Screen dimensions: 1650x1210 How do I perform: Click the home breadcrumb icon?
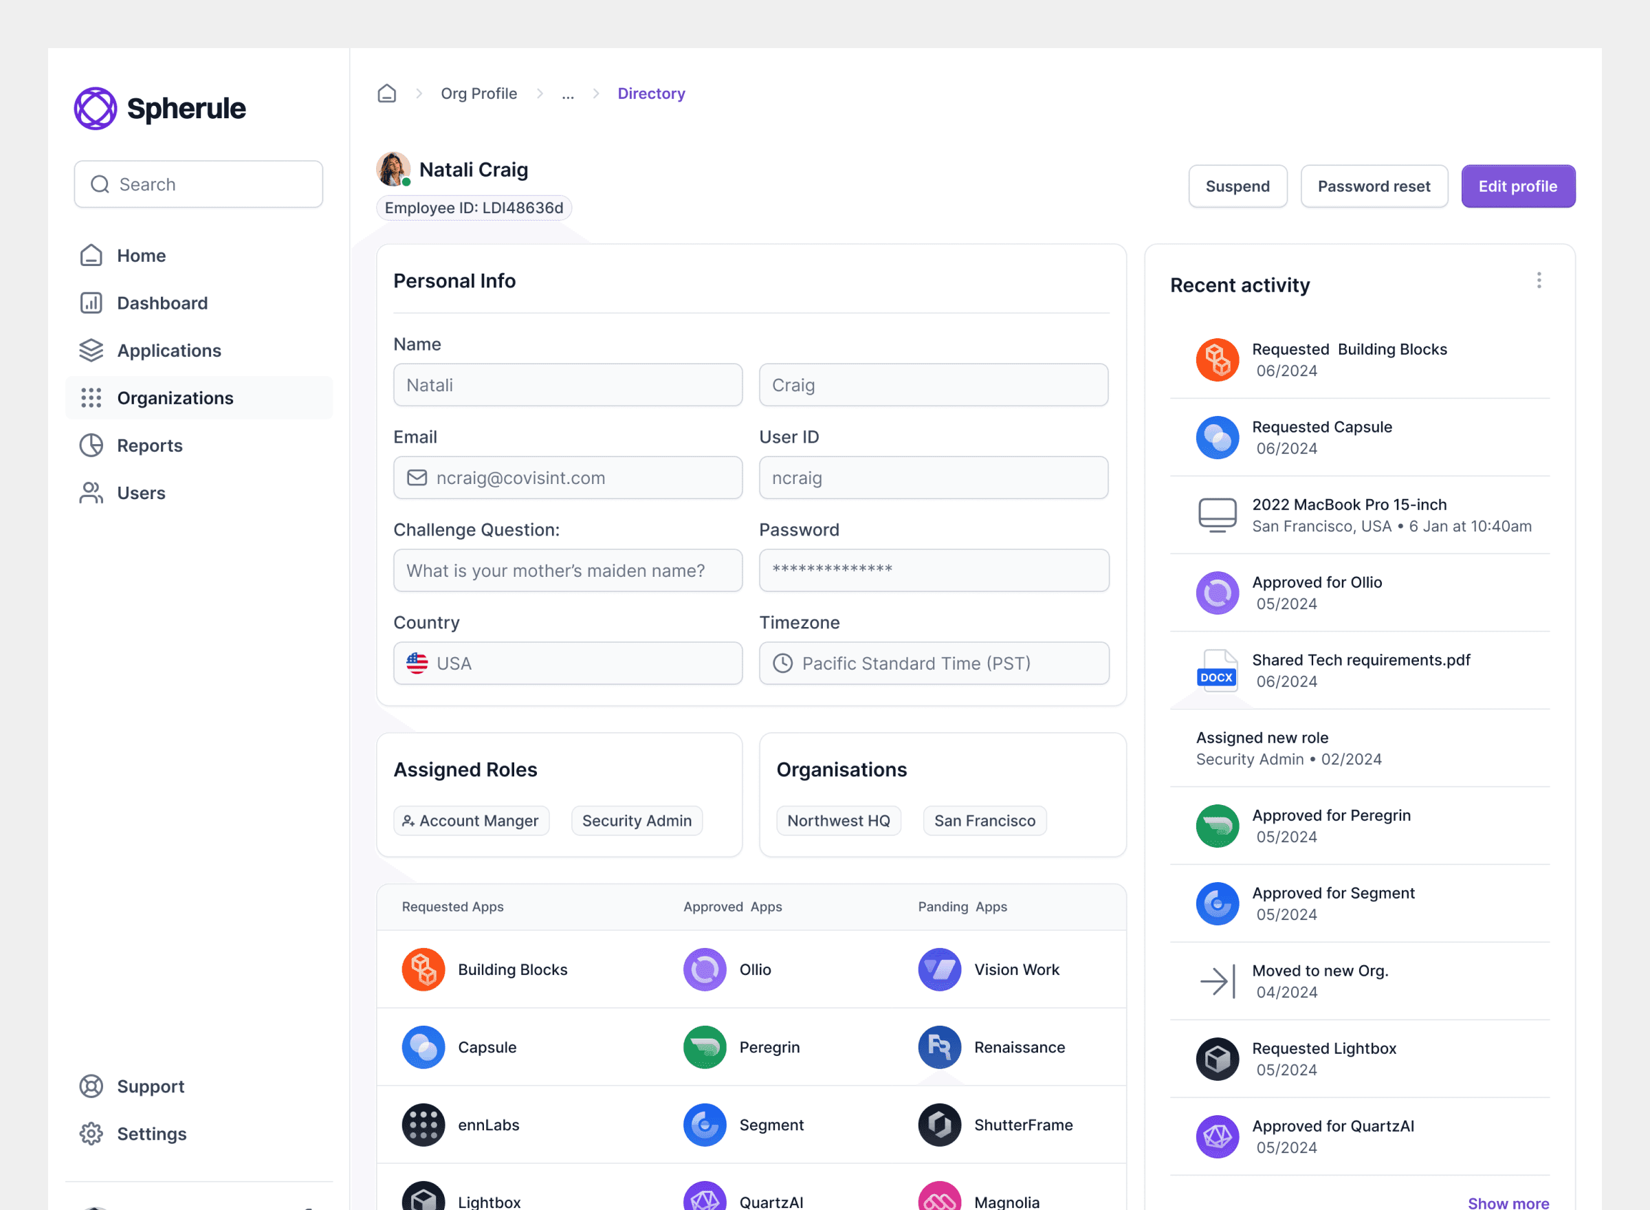[386, 93]
